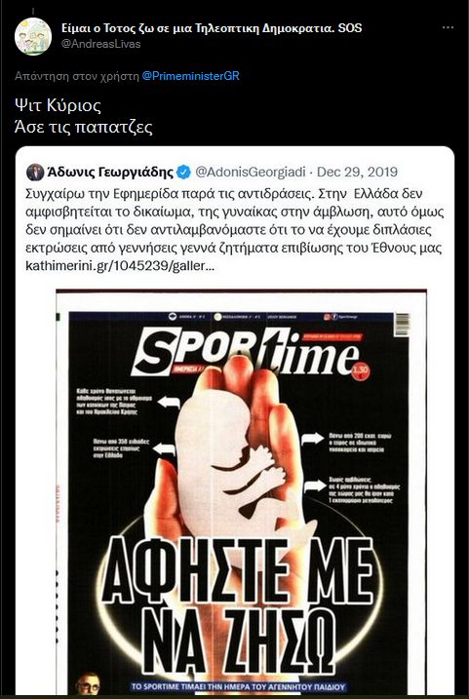Click the blue caption ΤΟ SPORTIME ΤΙΜΑΕΙ ΤΗΝ ΗΜΕΡΑ

point(239,687)
